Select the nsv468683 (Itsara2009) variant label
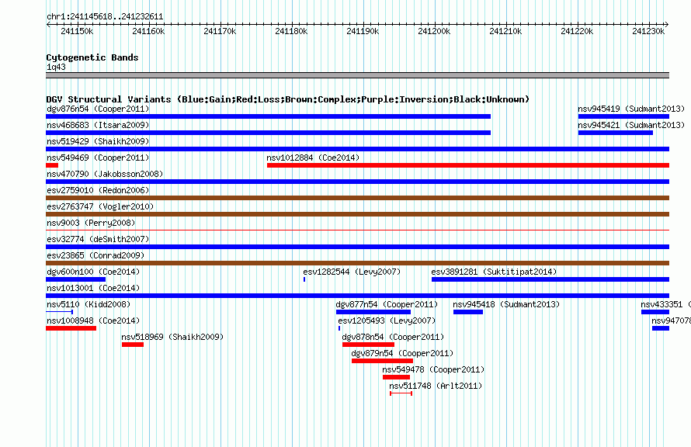The image size is (691, 447). [98, 125]
